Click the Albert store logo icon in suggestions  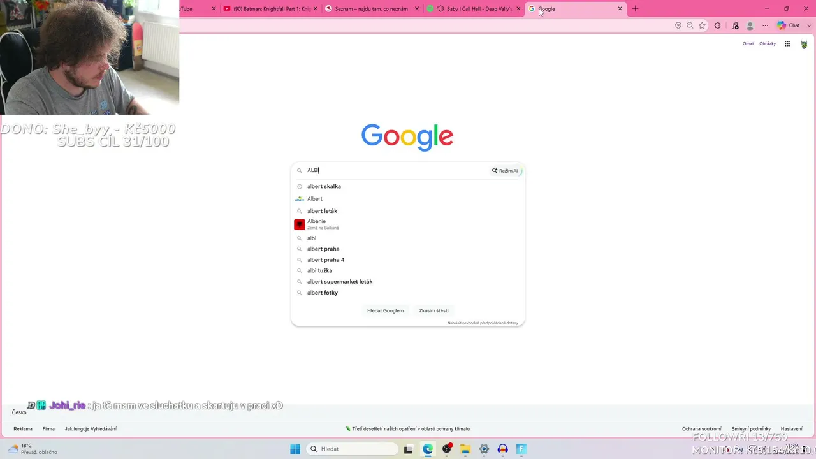coord(299,199)
